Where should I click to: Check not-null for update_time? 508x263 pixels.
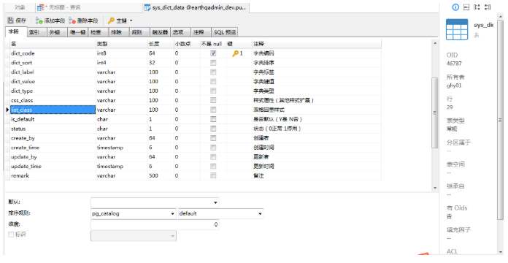pos(213,167)
